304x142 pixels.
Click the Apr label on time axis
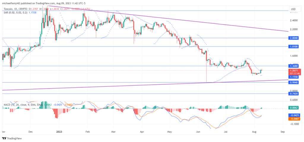142,132
